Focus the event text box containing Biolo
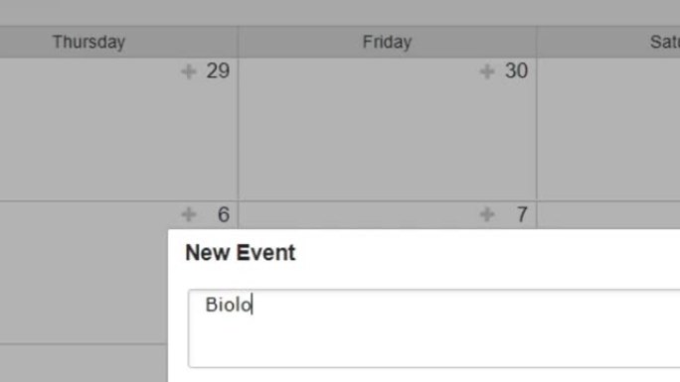This screenshot has width=680, height=382. click(434, 328)
